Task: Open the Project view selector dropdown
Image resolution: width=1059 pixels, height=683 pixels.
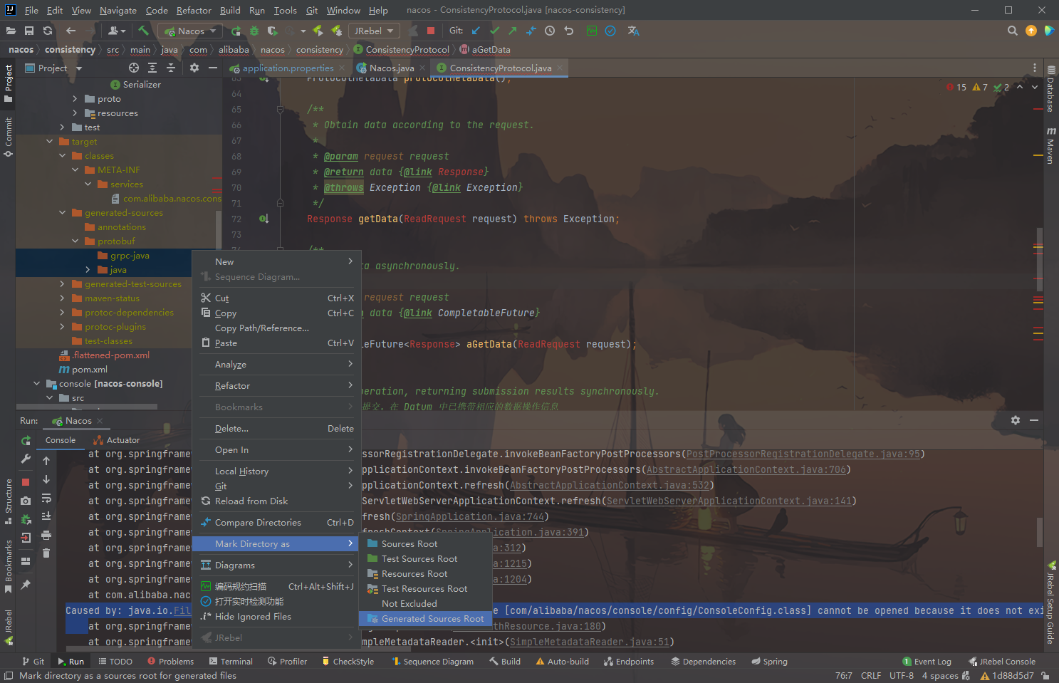Action: pos(53,68)
